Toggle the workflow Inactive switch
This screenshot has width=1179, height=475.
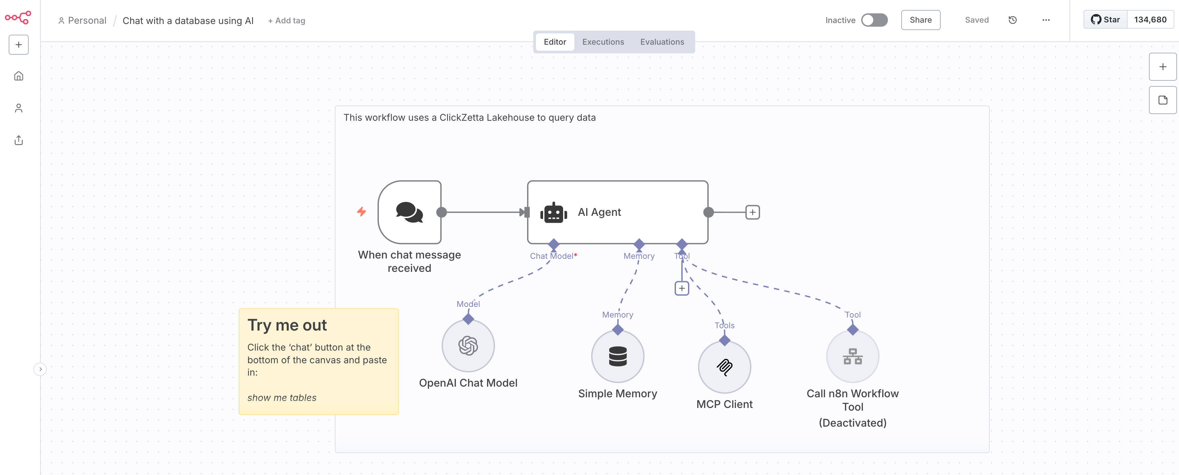pyautogui.click(x=874, y=20)
